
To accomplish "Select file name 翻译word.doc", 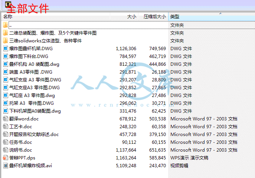I will pos(24,119).
